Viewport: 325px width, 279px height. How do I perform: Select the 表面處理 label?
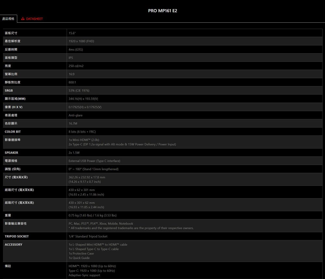pyautogui.click(x=11, y=115)
